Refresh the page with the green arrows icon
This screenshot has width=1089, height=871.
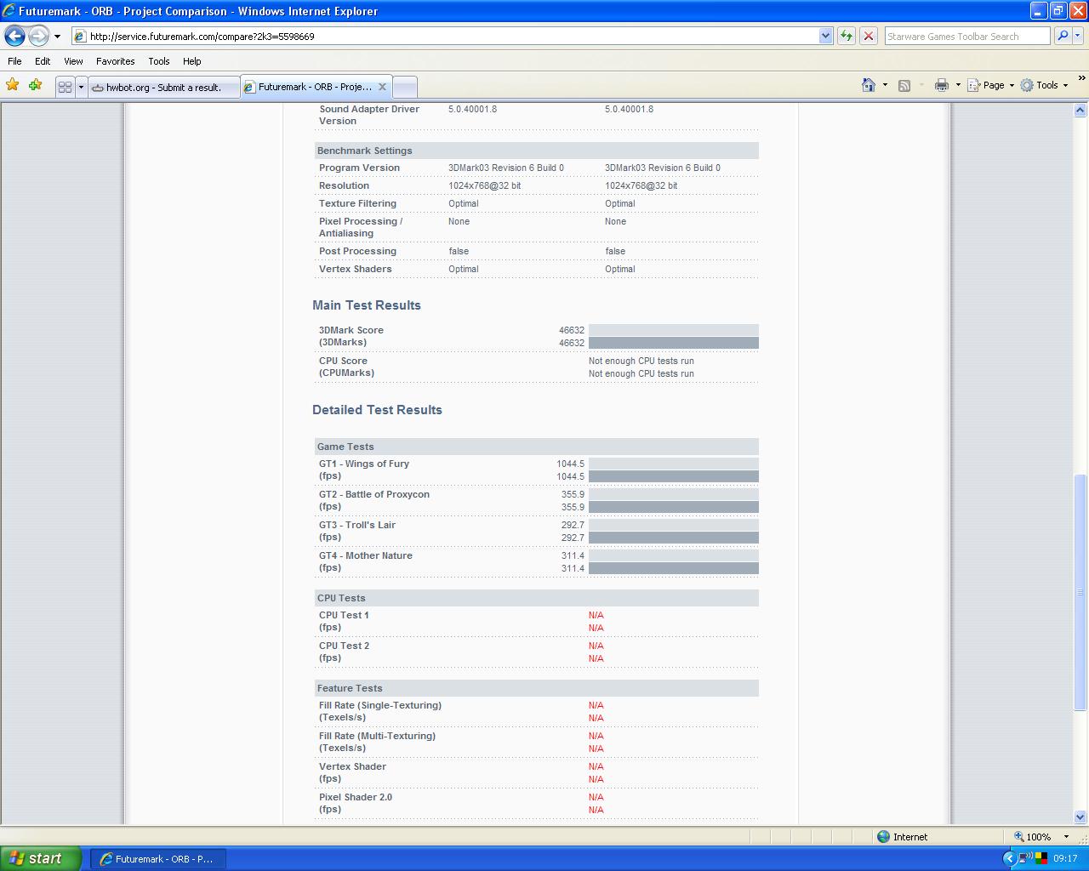(x=846, y=36)
